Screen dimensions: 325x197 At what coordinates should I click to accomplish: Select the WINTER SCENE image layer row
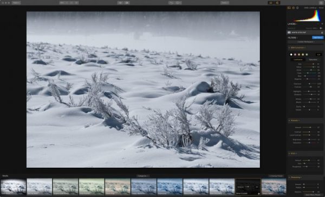[x=305, y=33]
